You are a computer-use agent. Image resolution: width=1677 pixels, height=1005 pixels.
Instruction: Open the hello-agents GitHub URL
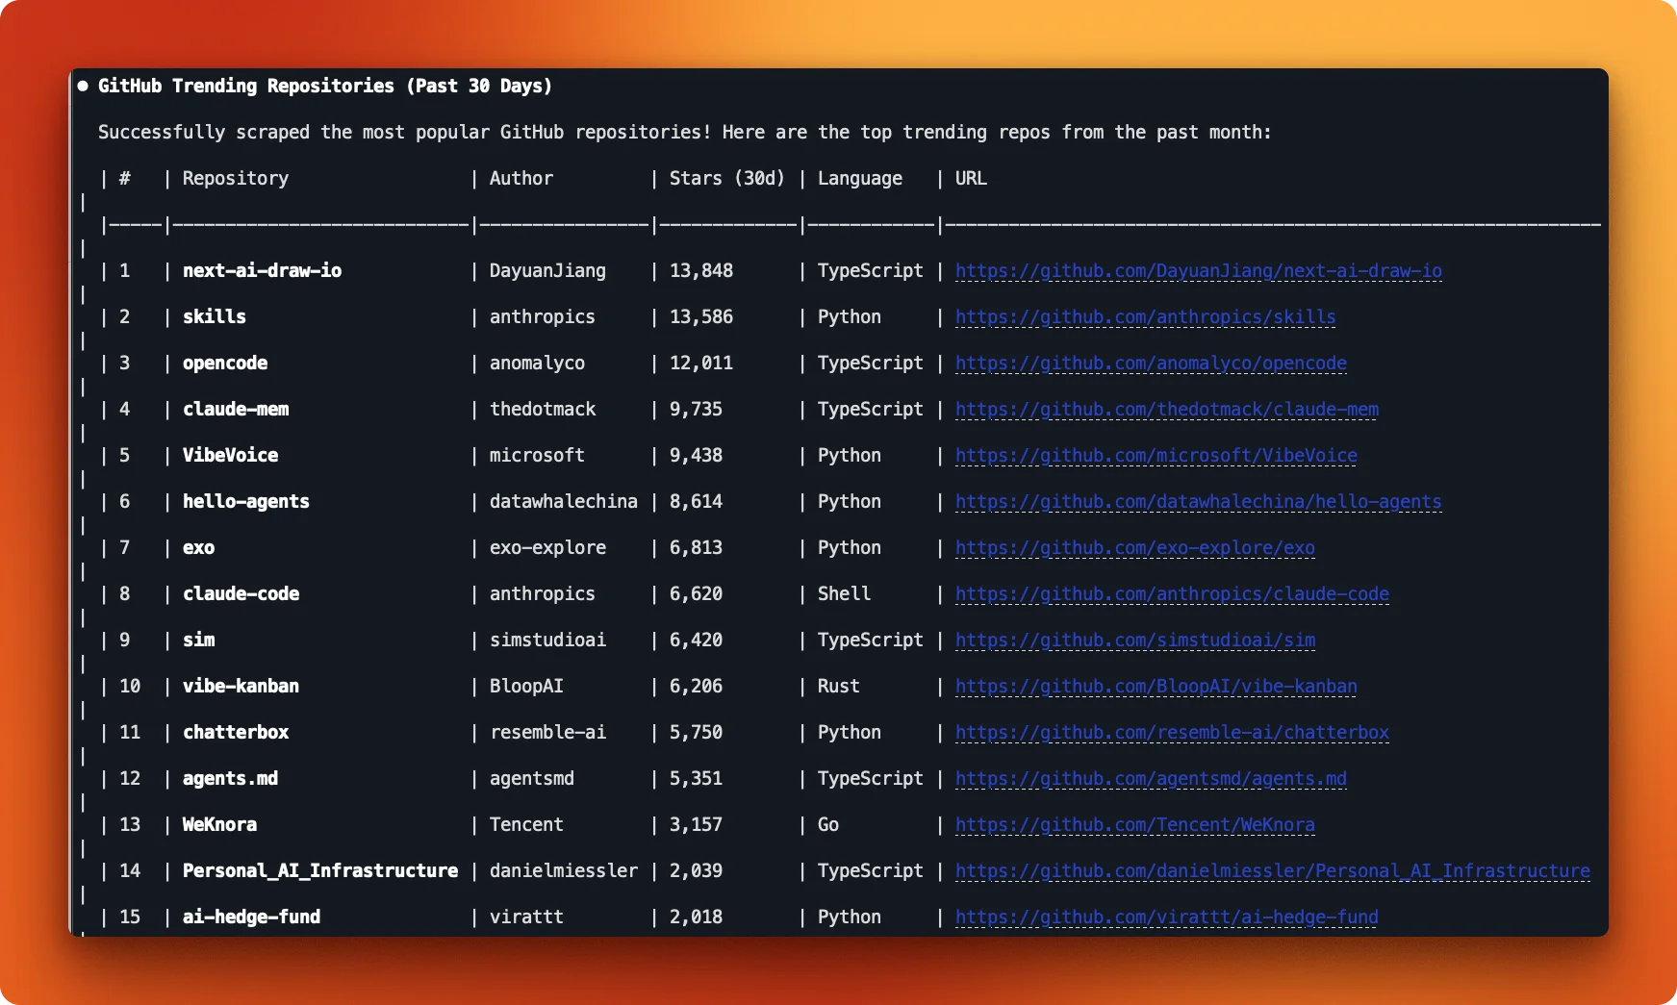click(1197, 501)
